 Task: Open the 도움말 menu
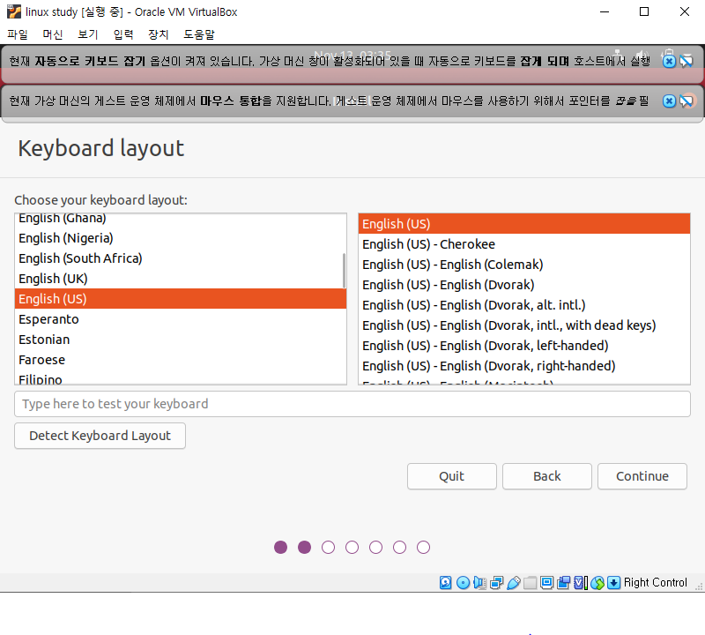[199, 34]
